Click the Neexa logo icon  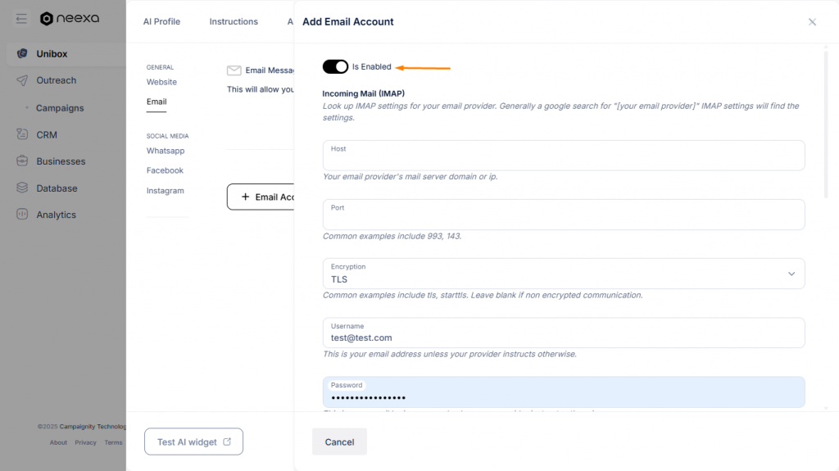tap(47, 19)
